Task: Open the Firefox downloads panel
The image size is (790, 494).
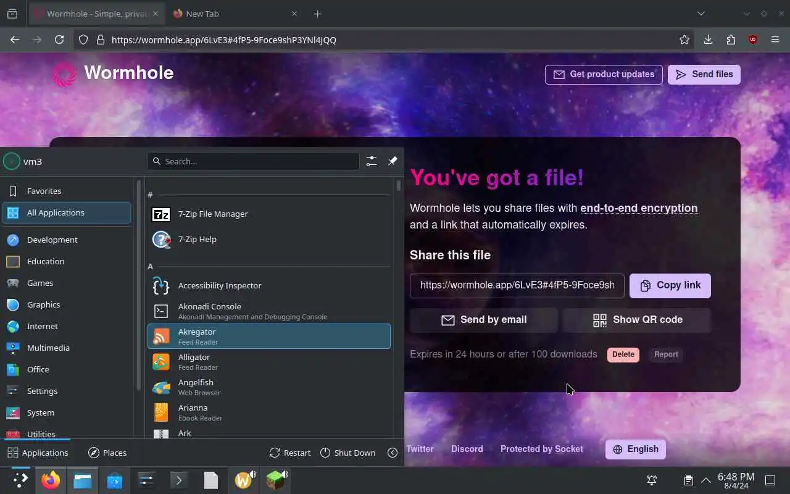Action: (708, 40)
